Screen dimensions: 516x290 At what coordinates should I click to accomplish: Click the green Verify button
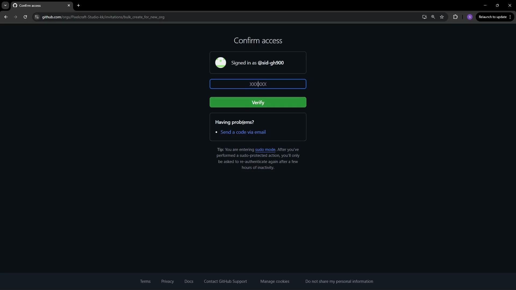(258, 102)
